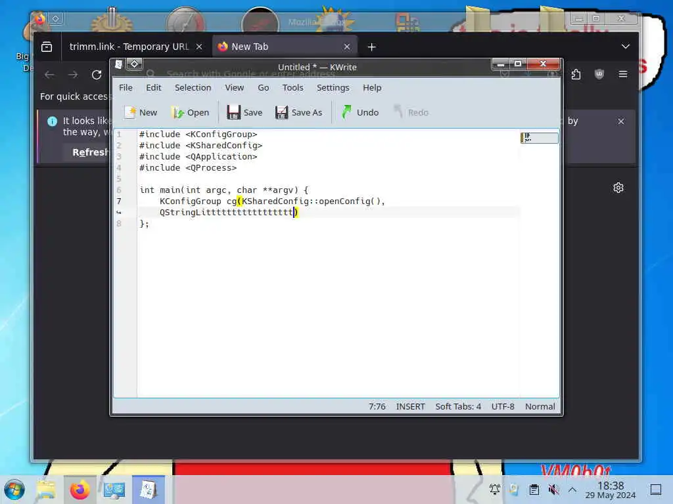Click the clock showing 18:38 on taskbar
This screenshot has height=504, width=673.
coord(611,490)
